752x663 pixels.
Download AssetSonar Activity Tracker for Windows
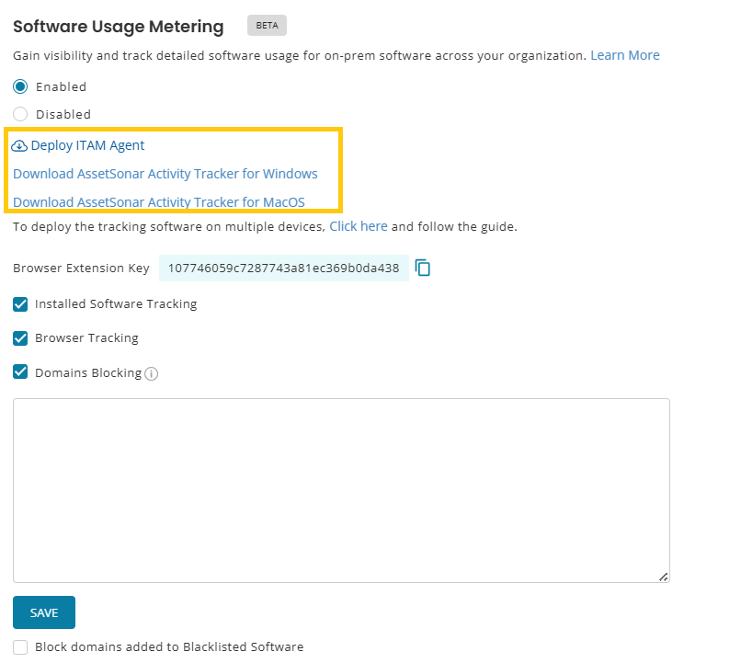pos(165,174)
